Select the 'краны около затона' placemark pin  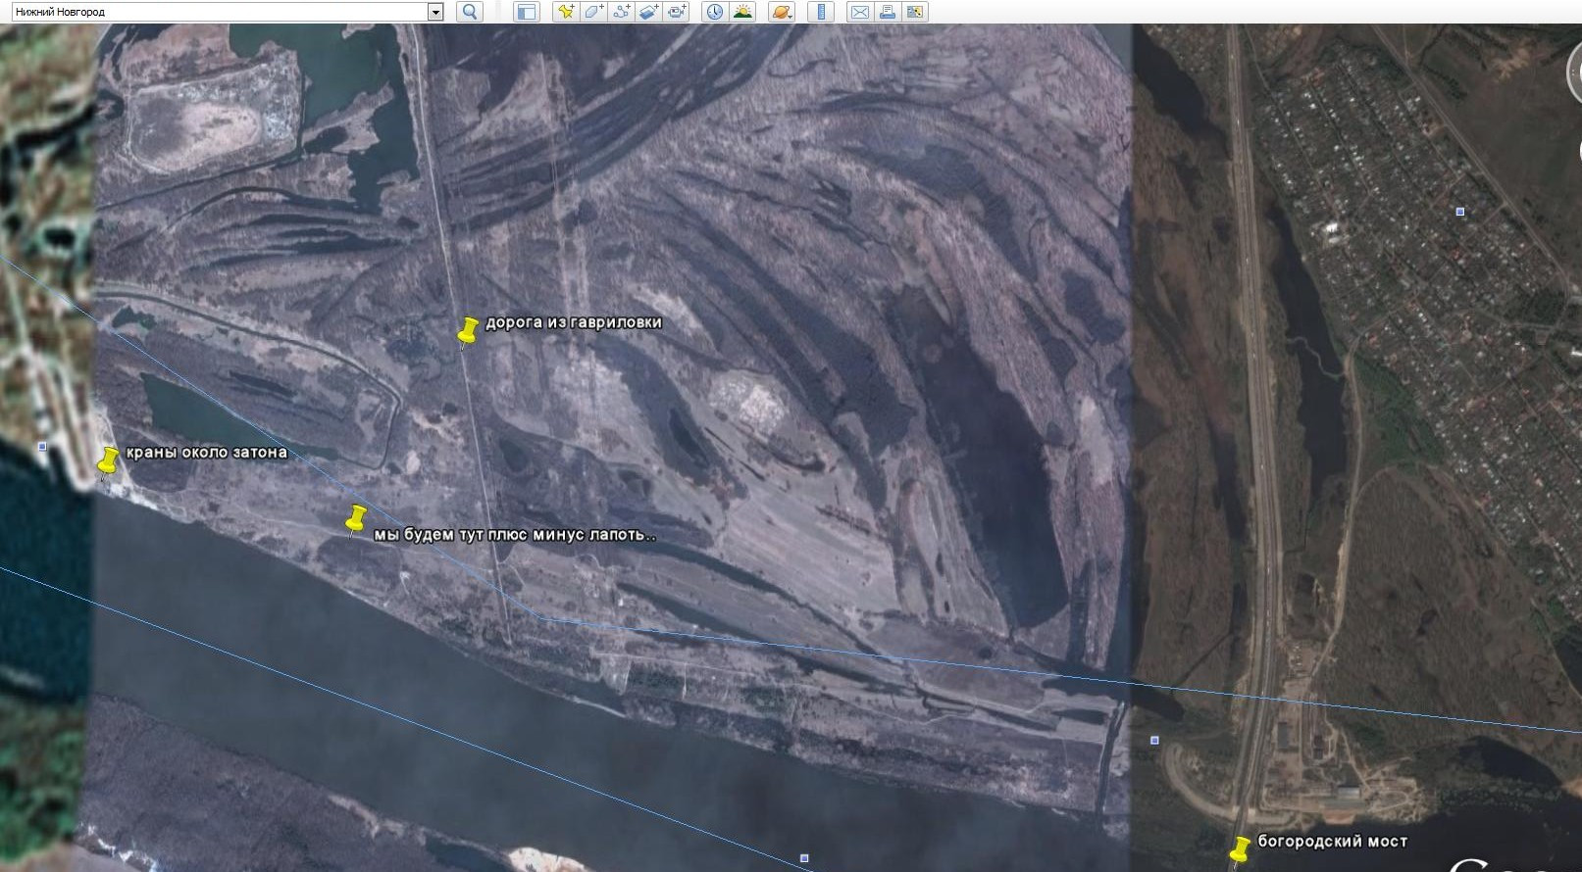pos(108,462)
